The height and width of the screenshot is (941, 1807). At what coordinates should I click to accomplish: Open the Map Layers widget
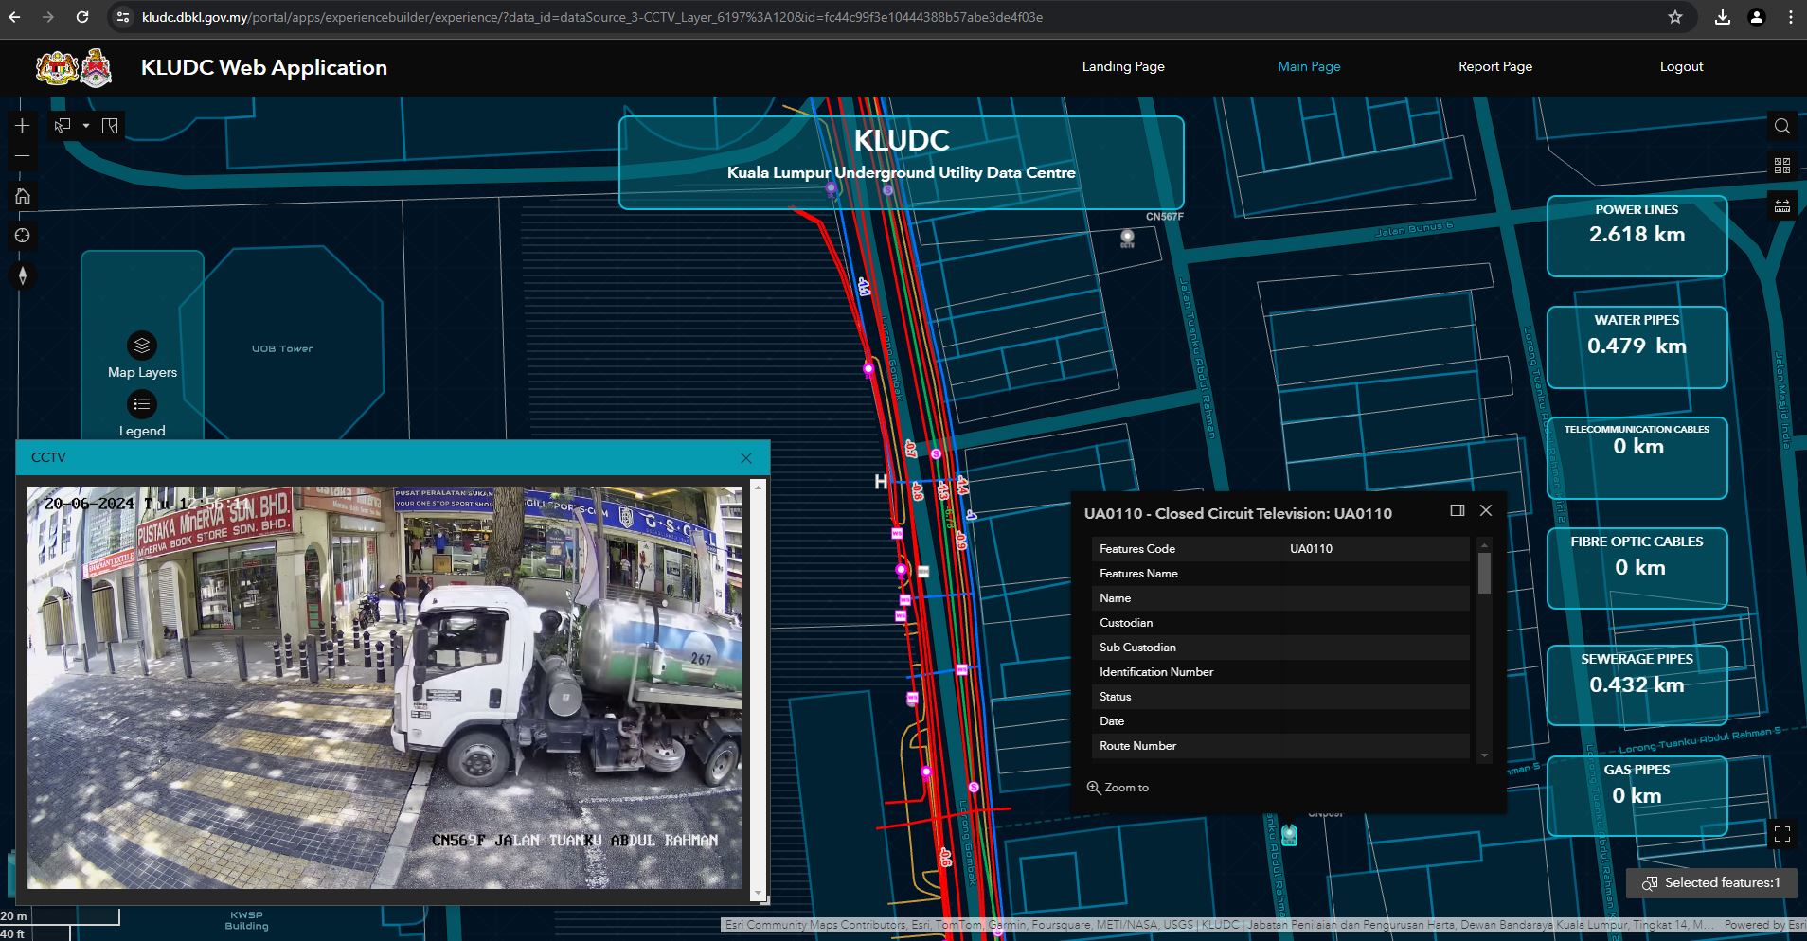(142, 346)
